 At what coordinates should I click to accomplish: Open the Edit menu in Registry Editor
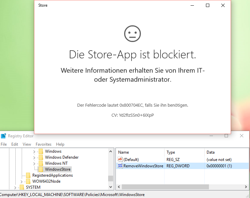(x=15, y=144)
